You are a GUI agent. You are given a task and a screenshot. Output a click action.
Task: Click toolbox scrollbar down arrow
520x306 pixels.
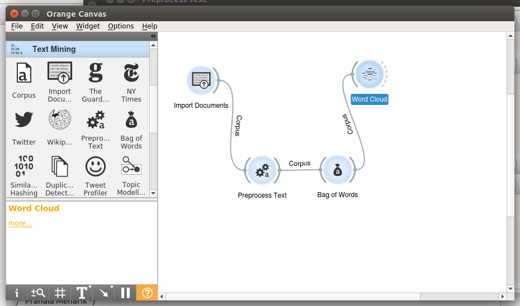153,193
